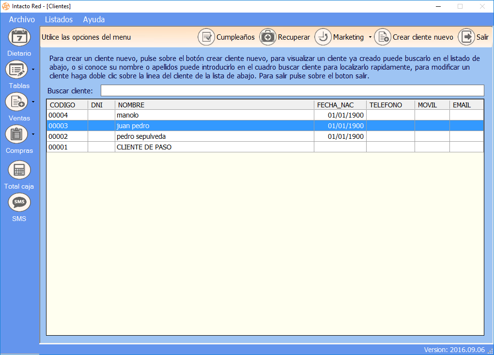The width and height of the screenshot is (494, 355).
Task: Sort by the EMAIL column header
Action: (466, 105)
